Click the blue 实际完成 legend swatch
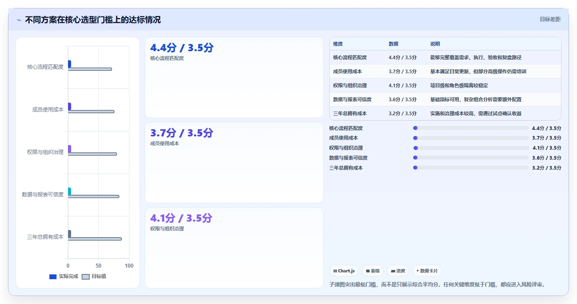Viewport: 577px width, 304px height. tap(53, 277)
